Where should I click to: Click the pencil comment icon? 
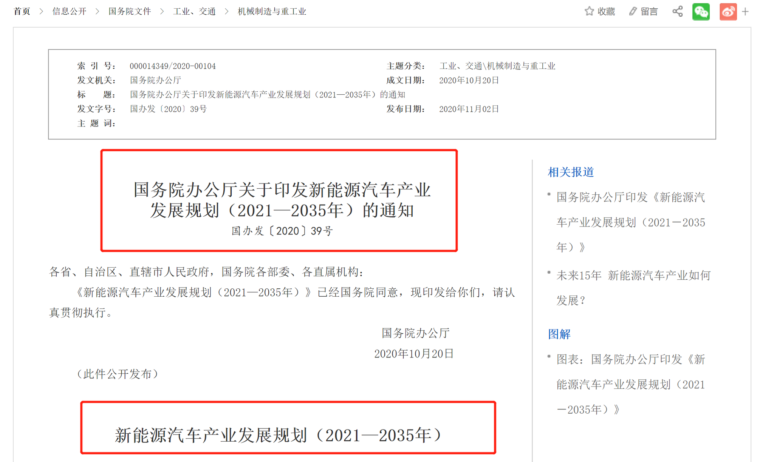[x=633, y=11]
